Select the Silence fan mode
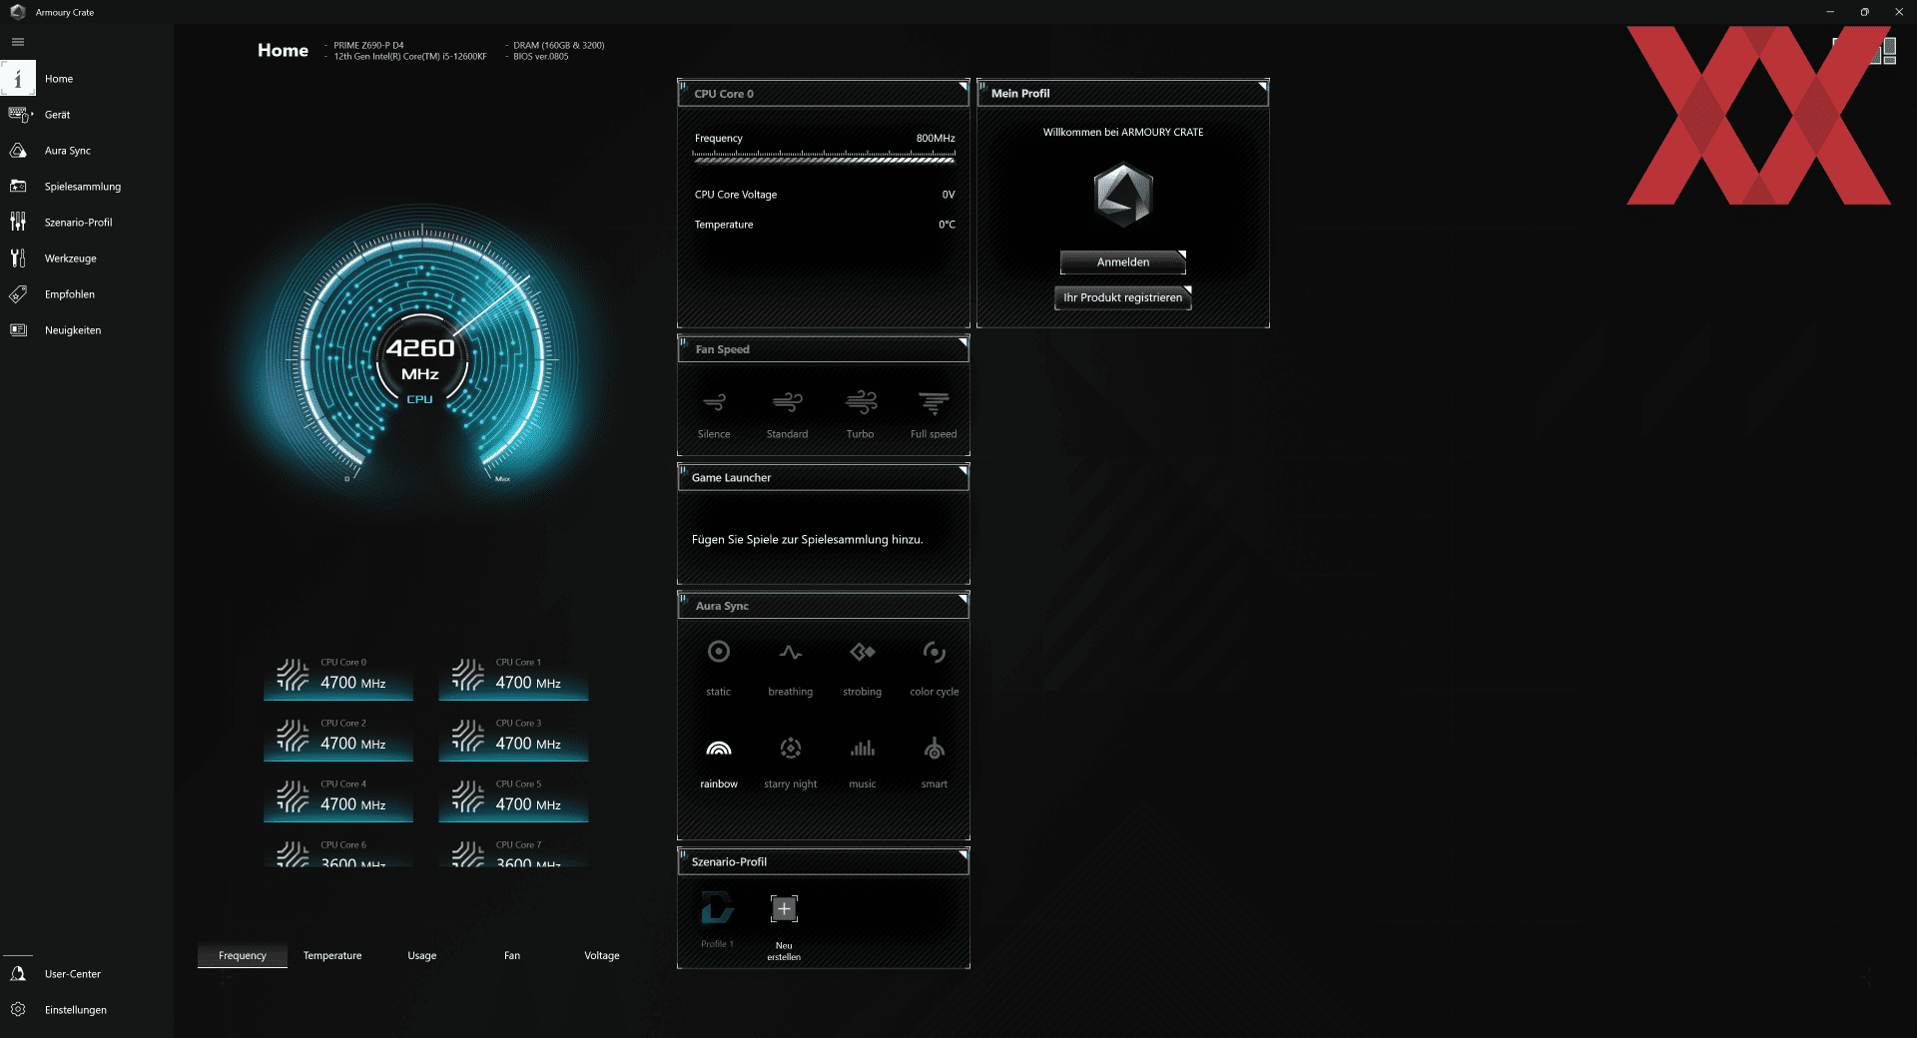The height and width of the screenshot is (1038, 1917). pos(714,413)
